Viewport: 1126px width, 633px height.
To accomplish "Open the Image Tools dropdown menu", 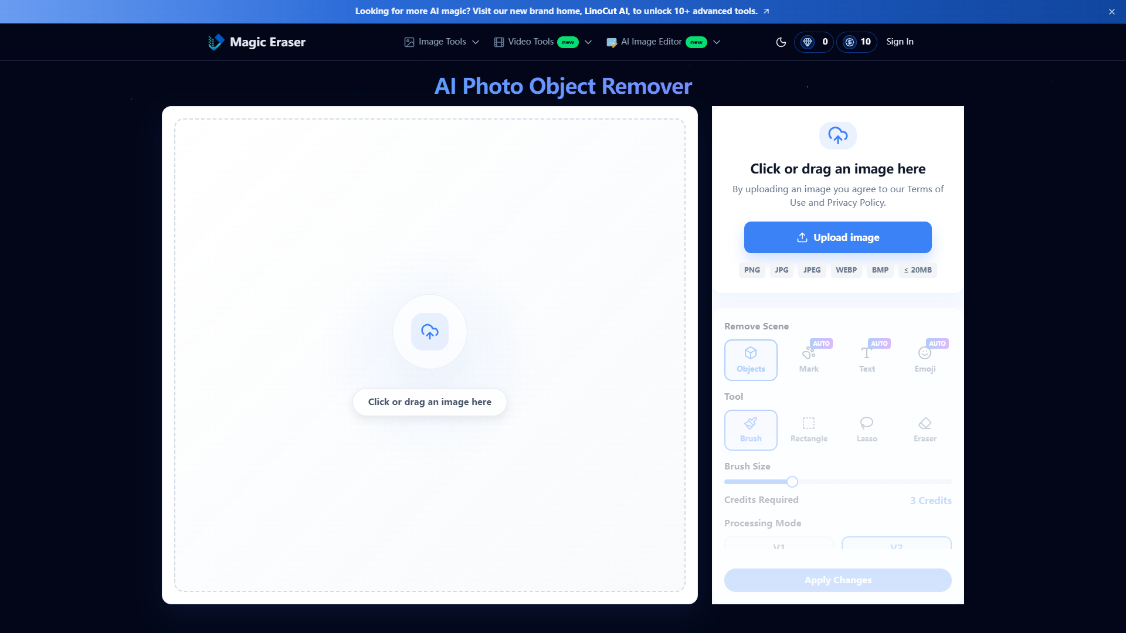I will pos(442,42).
